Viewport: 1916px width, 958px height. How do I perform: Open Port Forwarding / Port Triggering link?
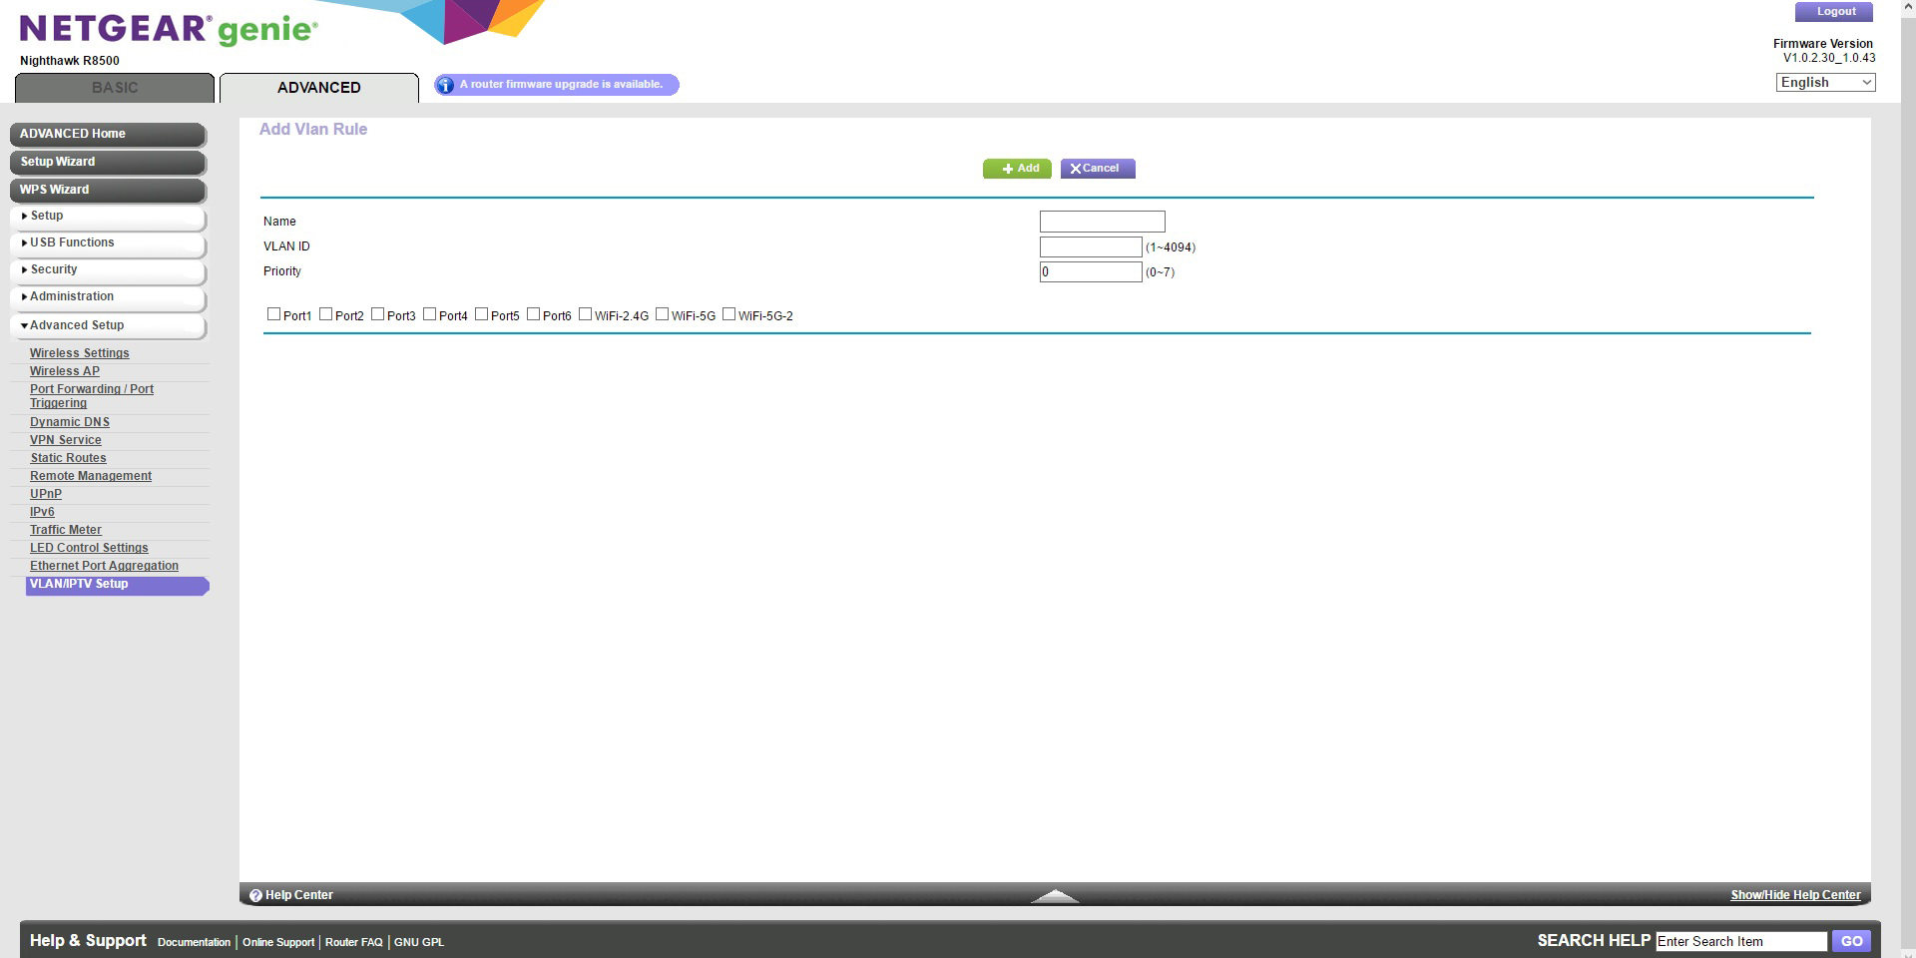point(92,396)
